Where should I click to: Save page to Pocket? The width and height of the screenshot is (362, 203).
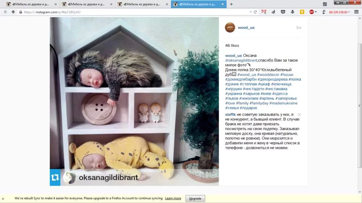coord(283,12)
